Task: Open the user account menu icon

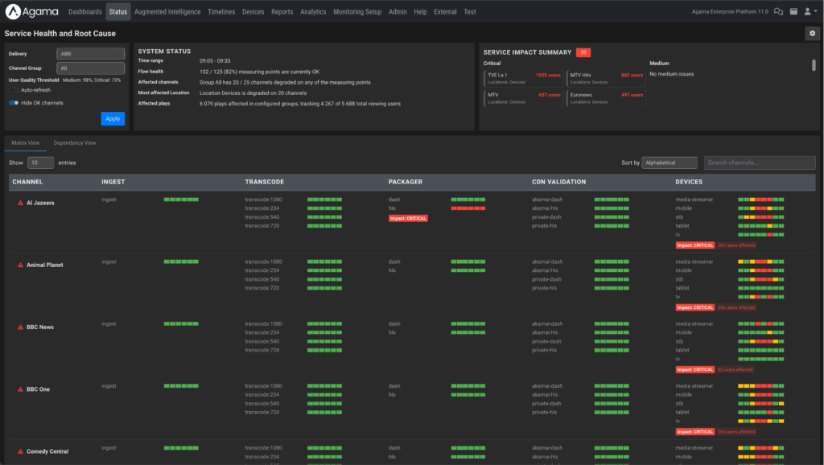Action: (809, 12)
